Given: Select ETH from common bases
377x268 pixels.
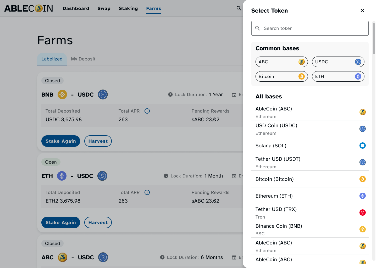Looking at the screenshot, I should (338, 76).
